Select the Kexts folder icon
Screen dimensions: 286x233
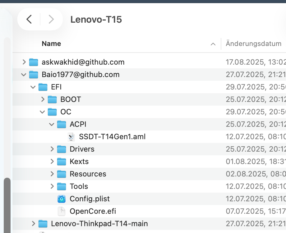click(62, 162)
